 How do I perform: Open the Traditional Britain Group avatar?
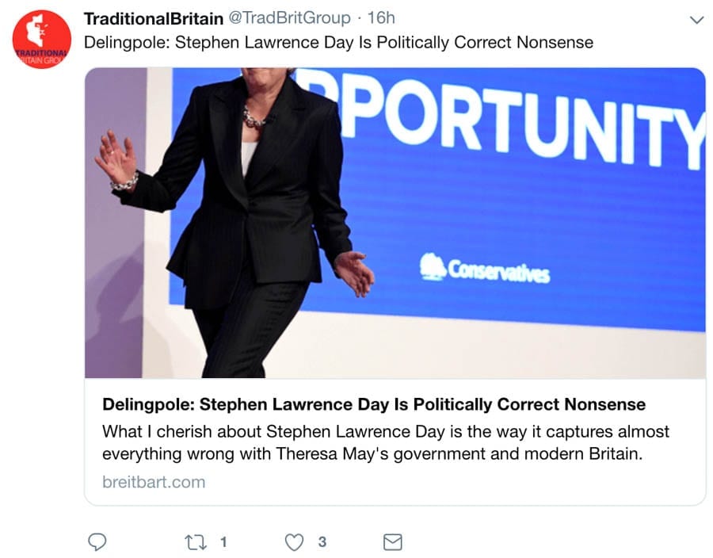tap(41, 40)
